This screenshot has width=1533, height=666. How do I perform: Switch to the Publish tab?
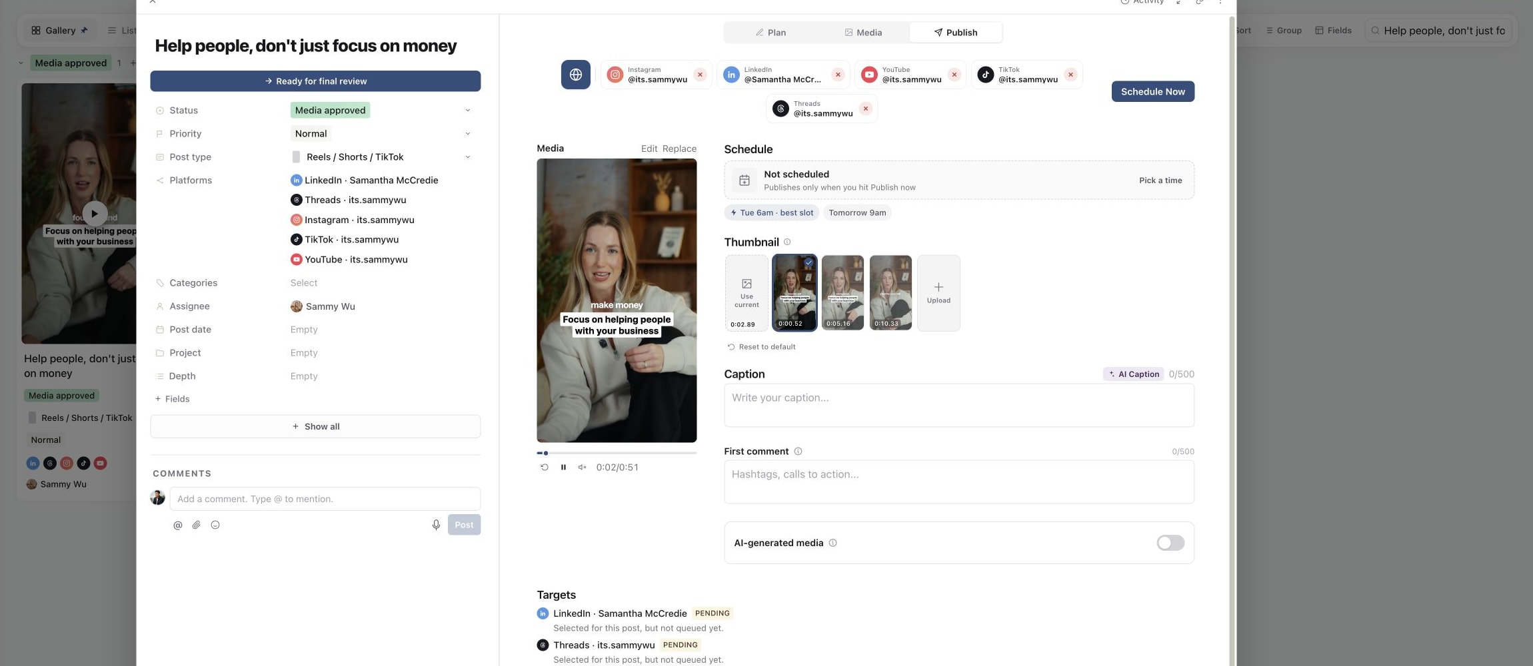point(956,33)
